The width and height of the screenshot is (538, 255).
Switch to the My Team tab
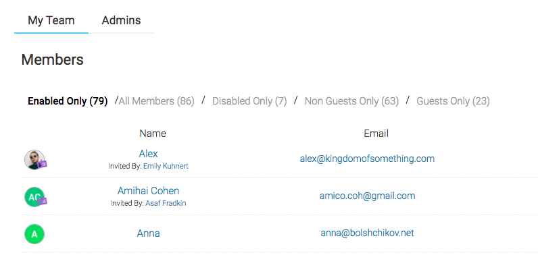51,20
